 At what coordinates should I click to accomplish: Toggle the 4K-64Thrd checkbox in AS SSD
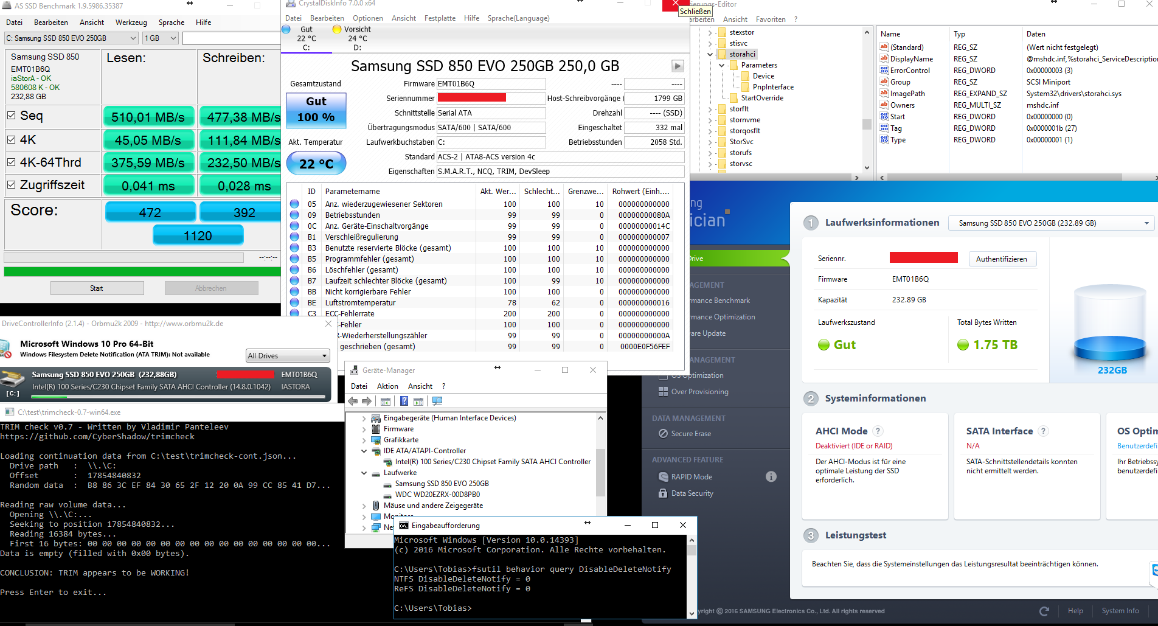click(11, 162)
